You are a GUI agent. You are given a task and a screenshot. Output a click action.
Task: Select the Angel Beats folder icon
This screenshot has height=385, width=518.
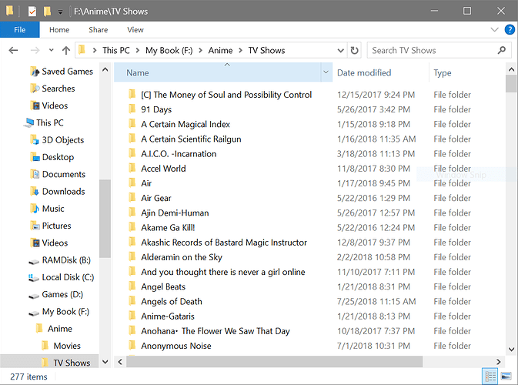pos(132,286)
